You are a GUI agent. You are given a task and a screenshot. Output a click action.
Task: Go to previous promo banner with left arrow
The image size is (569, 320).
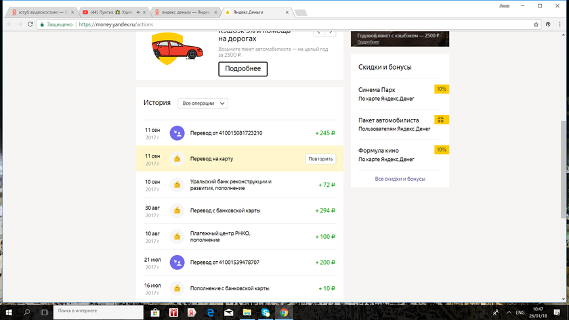[x=318, y=32]
